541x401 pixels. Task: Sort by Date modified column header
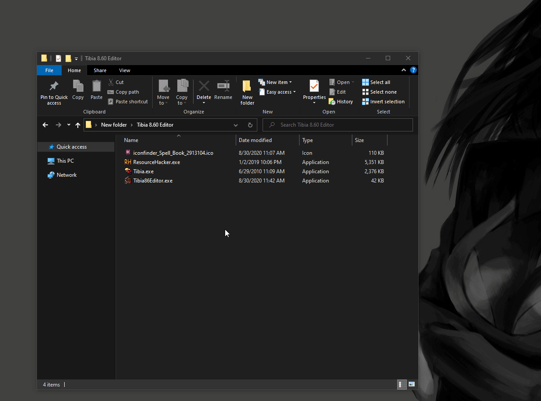pos(267,140)
